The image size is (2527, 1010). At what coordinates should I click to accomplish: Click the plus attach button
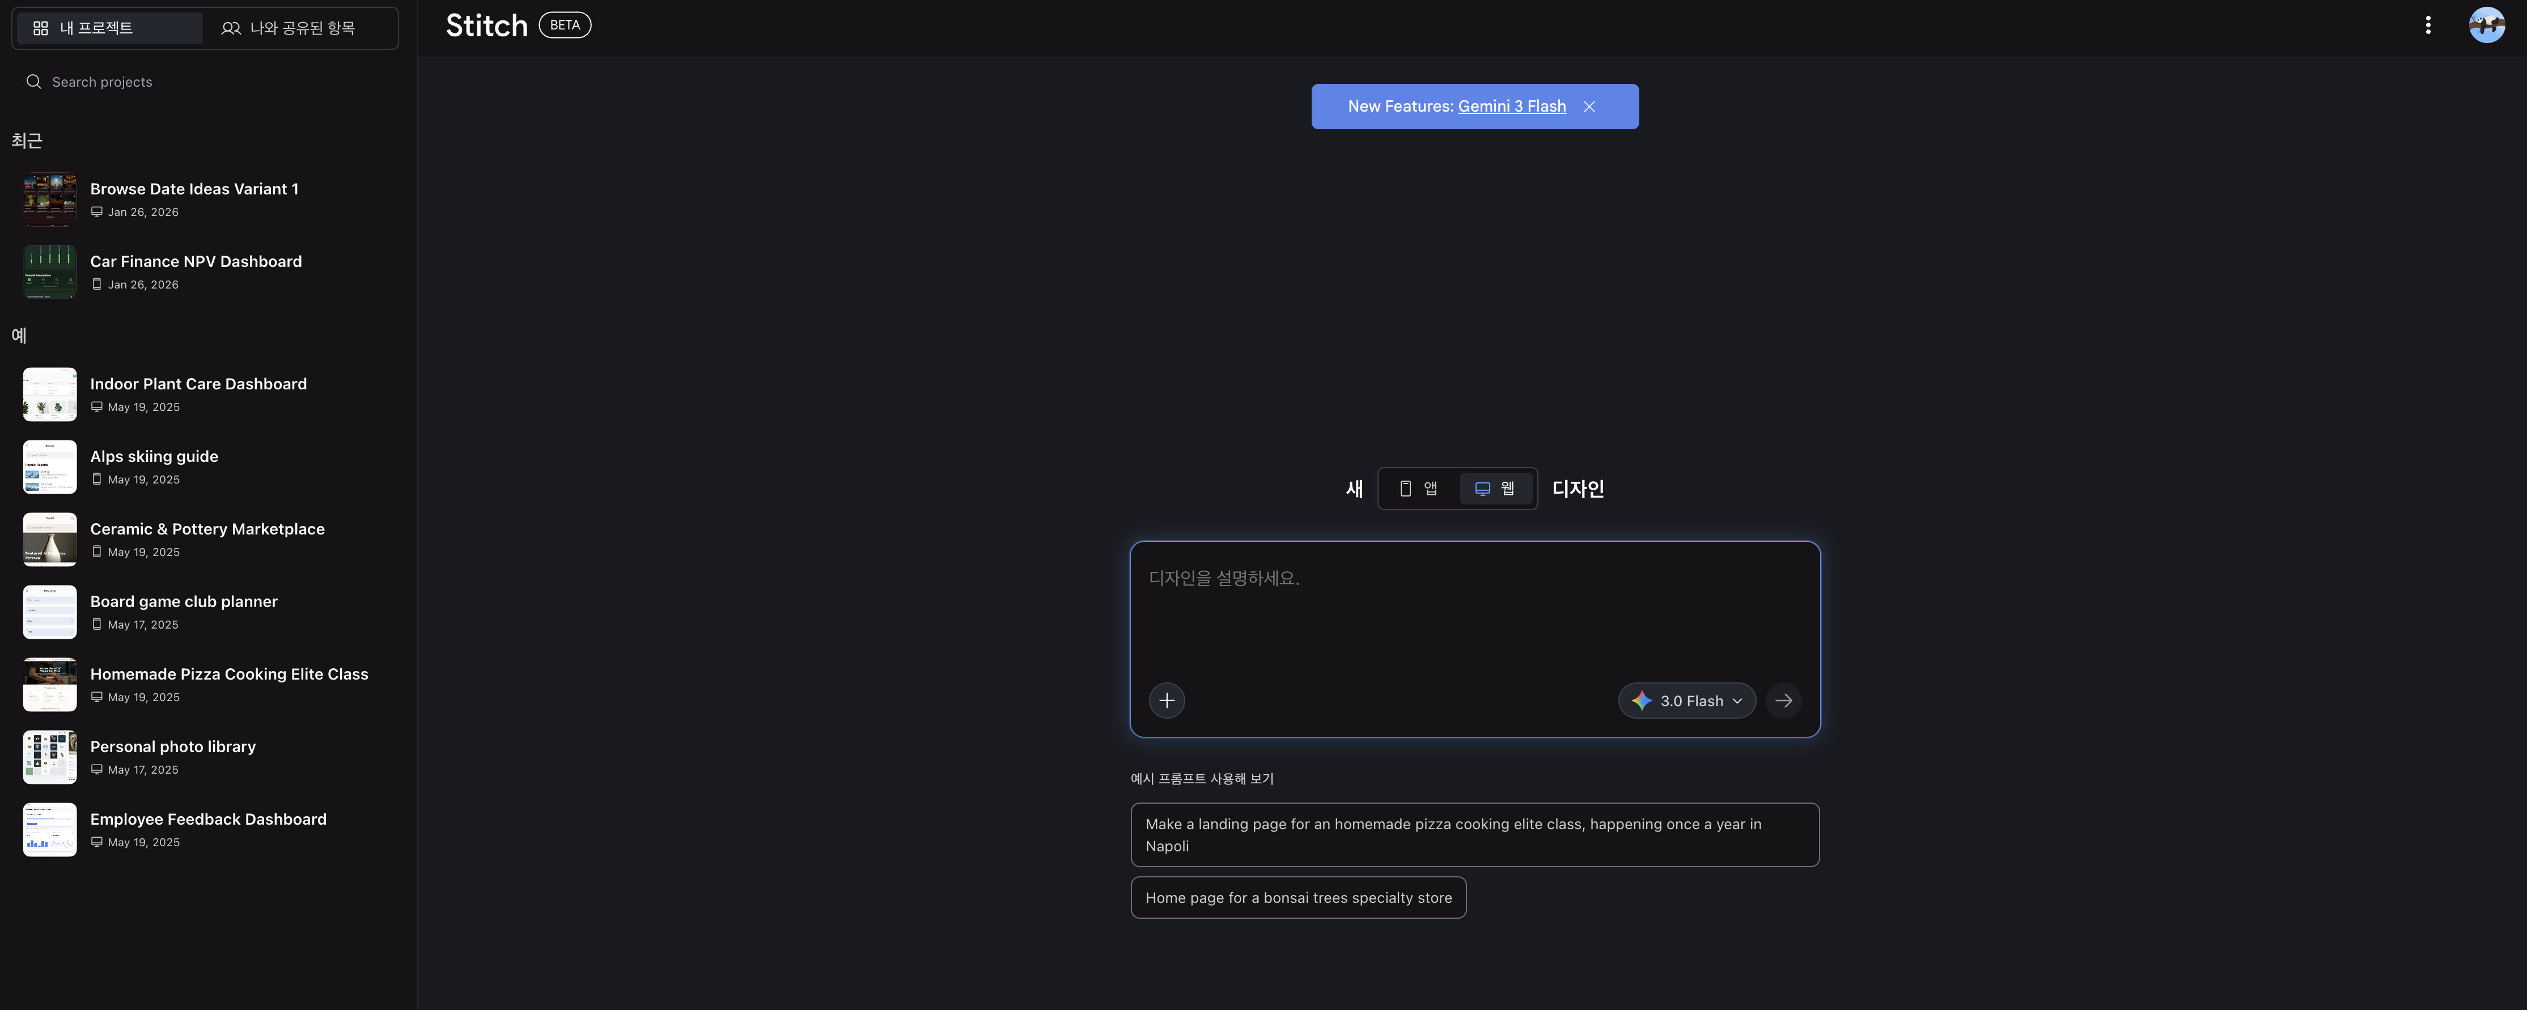pos(1167,700)
